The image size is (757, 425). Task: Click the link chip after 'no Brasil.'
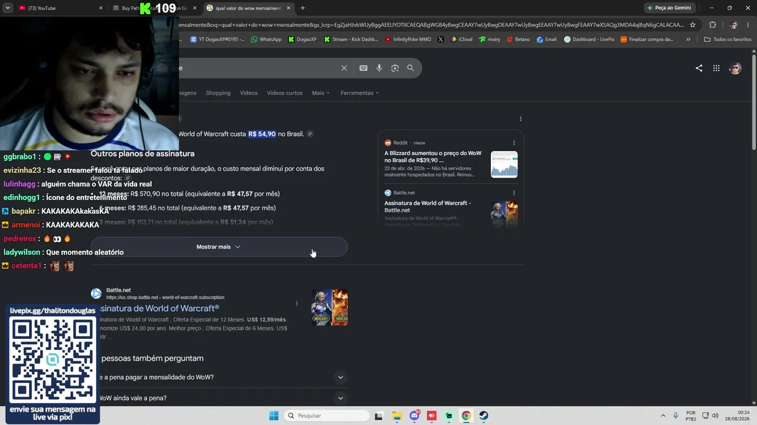click(x=310, y=134)
